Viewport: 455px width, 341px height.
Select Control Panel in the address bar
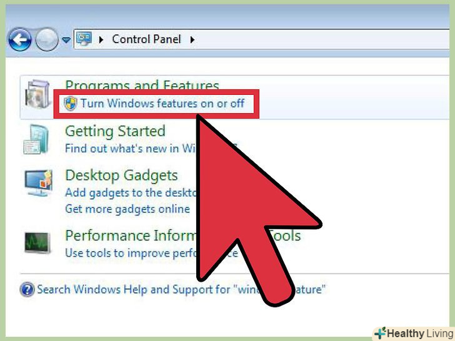(146, 39)
